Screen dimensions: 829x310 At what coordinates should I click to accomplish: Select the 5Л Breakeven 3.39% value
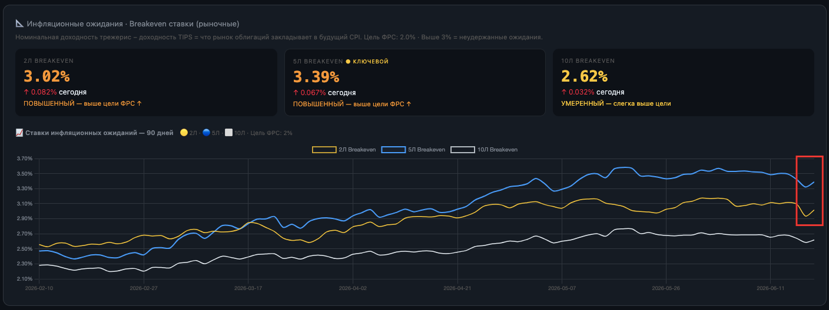pos(316,76)
